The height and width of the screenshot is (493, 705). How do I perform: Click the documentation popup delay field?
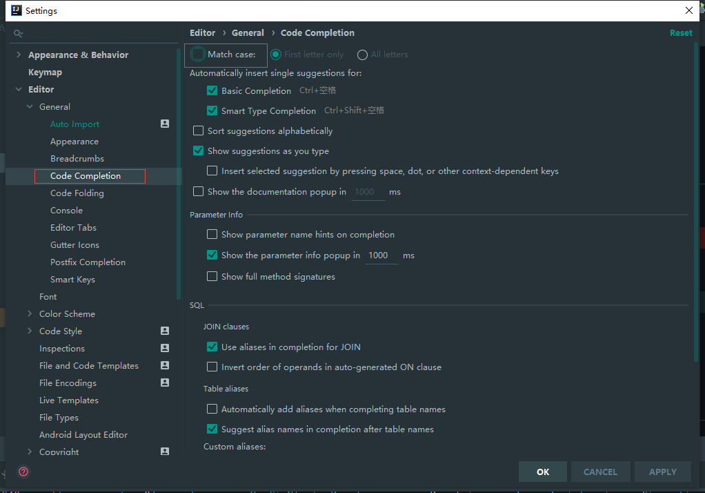368,192
